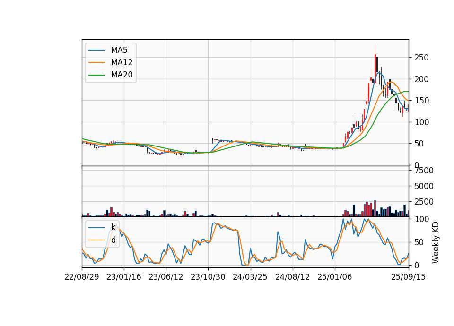454x326 pixels.
Task: Click the green MA20 legend line
Action: coord(96,75)
